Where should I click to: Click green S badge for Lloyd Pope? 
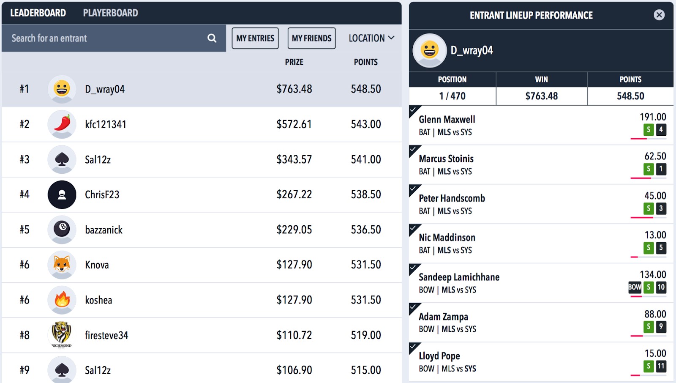click(649, 366)
